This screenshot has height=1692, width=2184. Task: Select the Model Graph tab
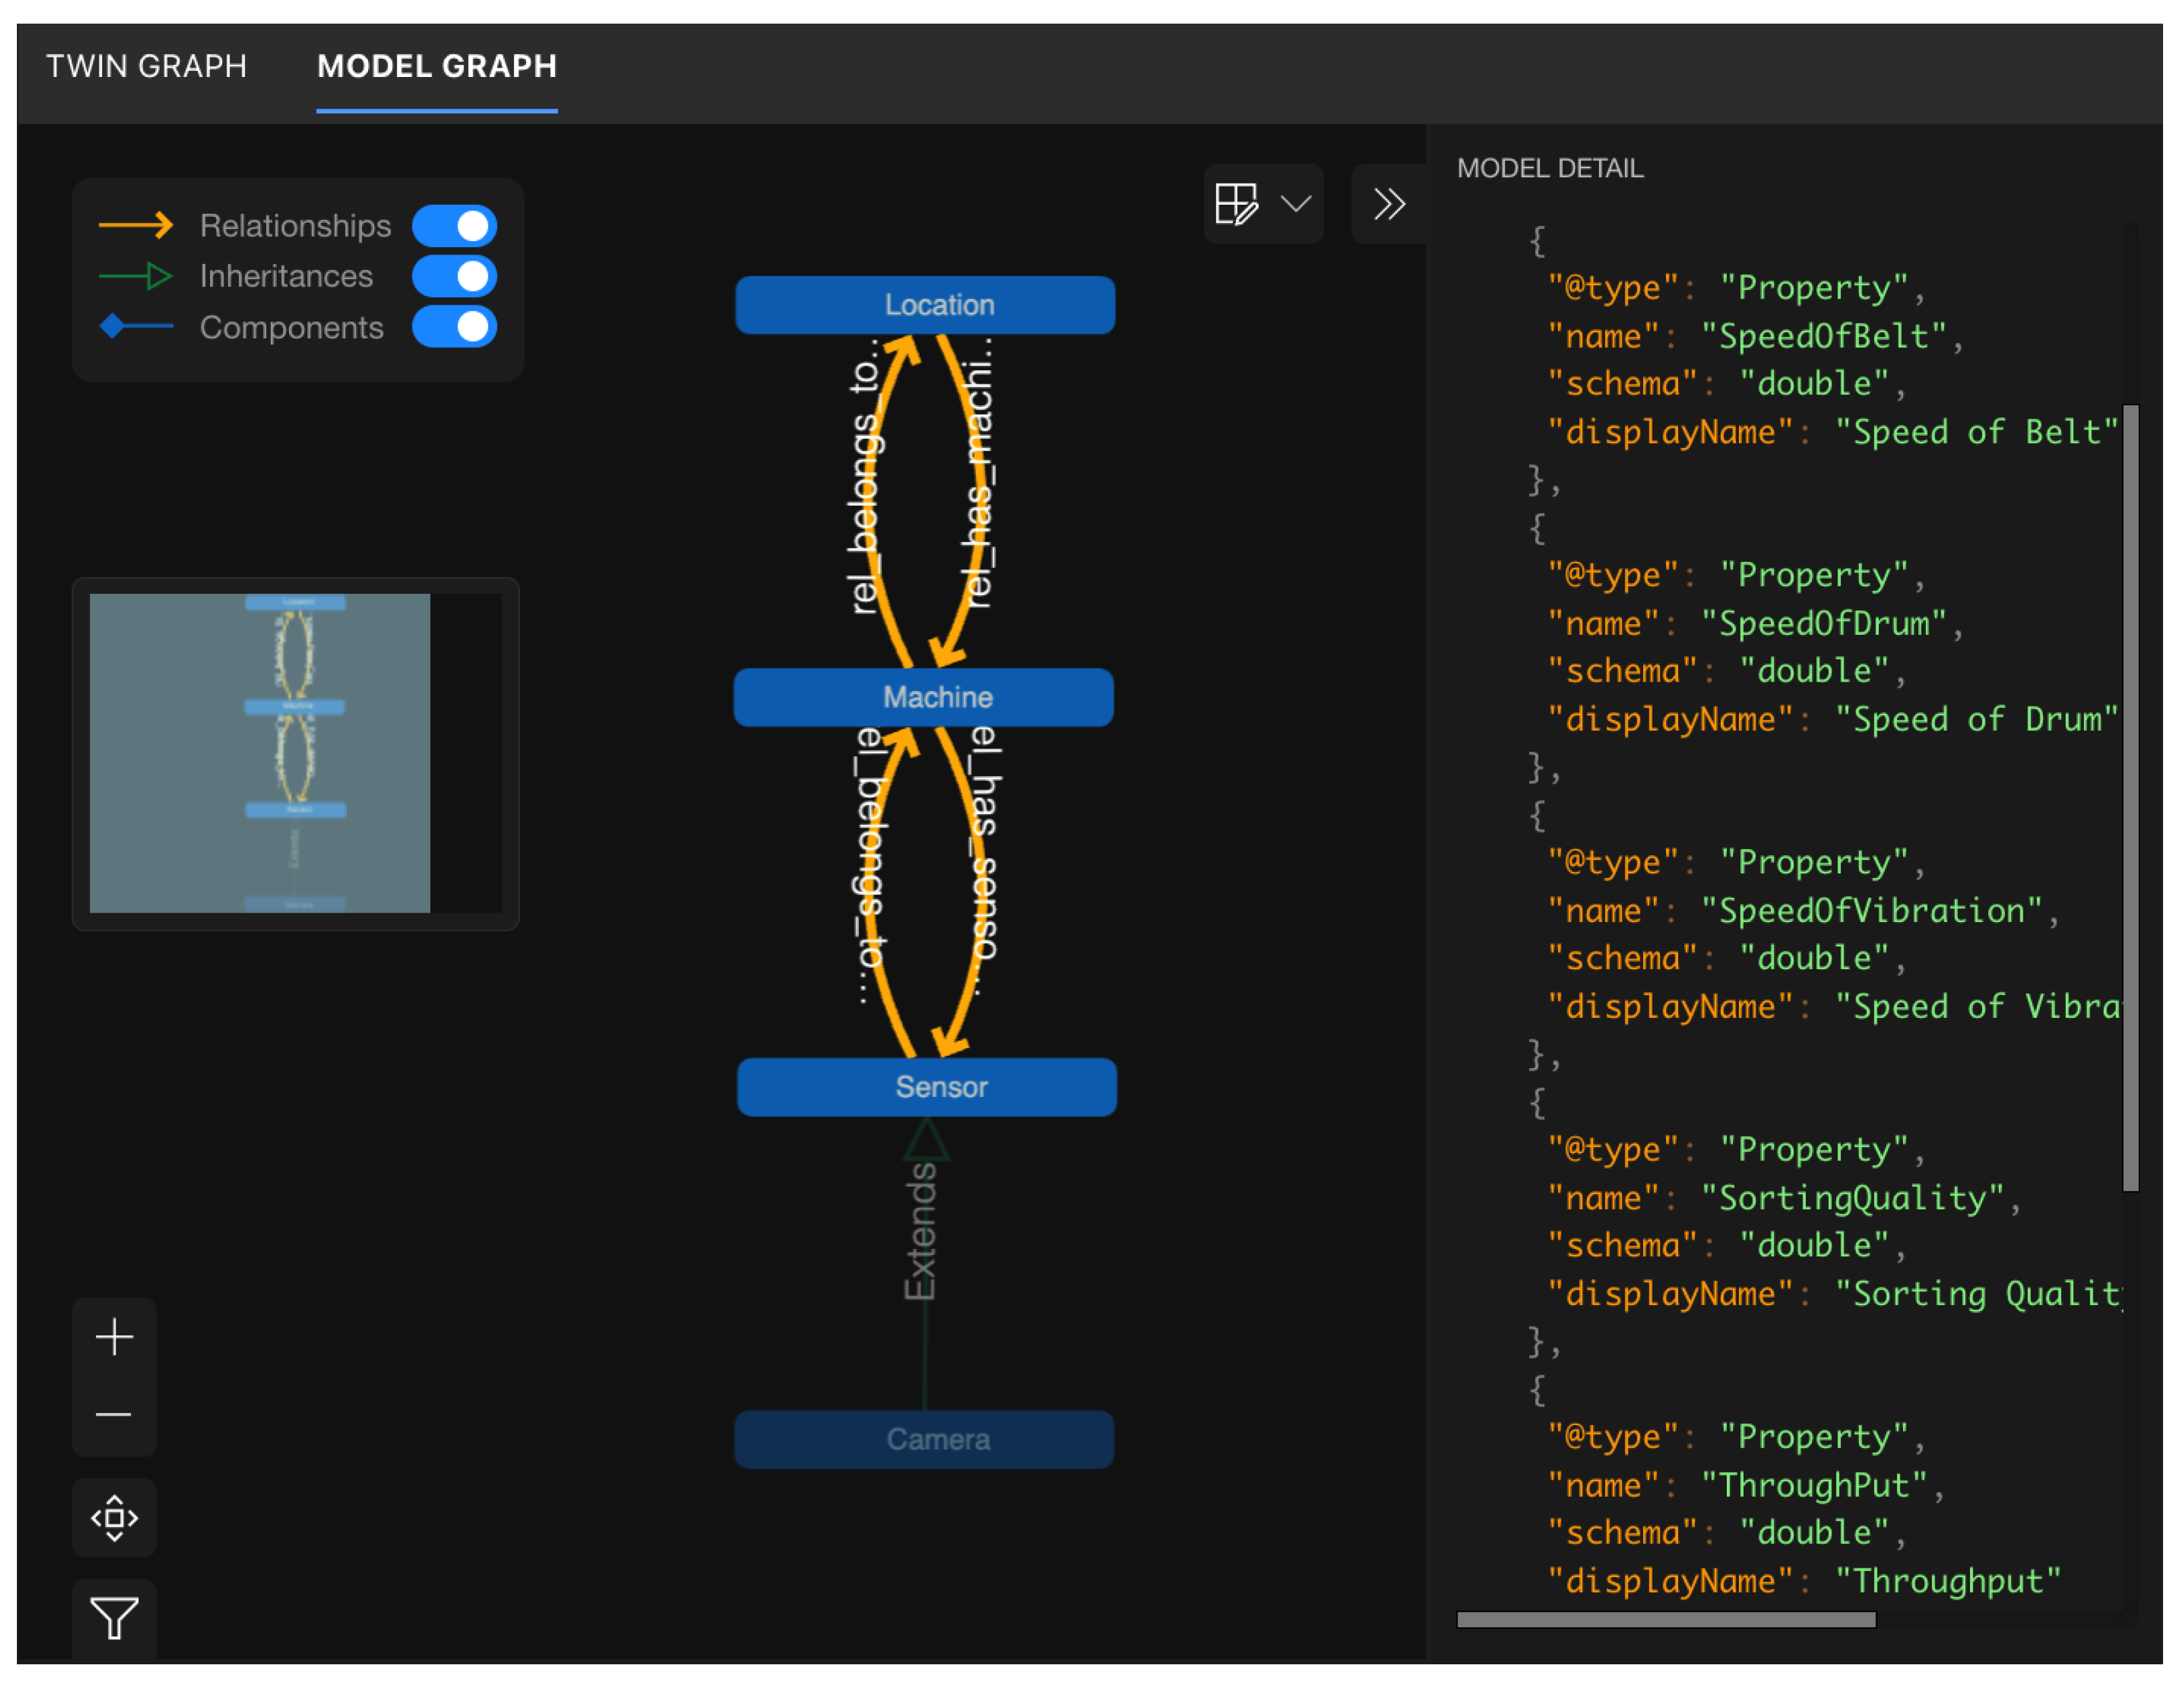coord(437,66)
